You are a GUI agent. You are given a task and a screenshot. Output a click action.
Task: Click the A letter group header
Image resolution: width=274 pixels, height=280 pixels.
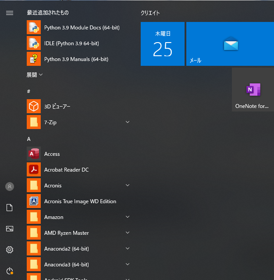point(29,139)
